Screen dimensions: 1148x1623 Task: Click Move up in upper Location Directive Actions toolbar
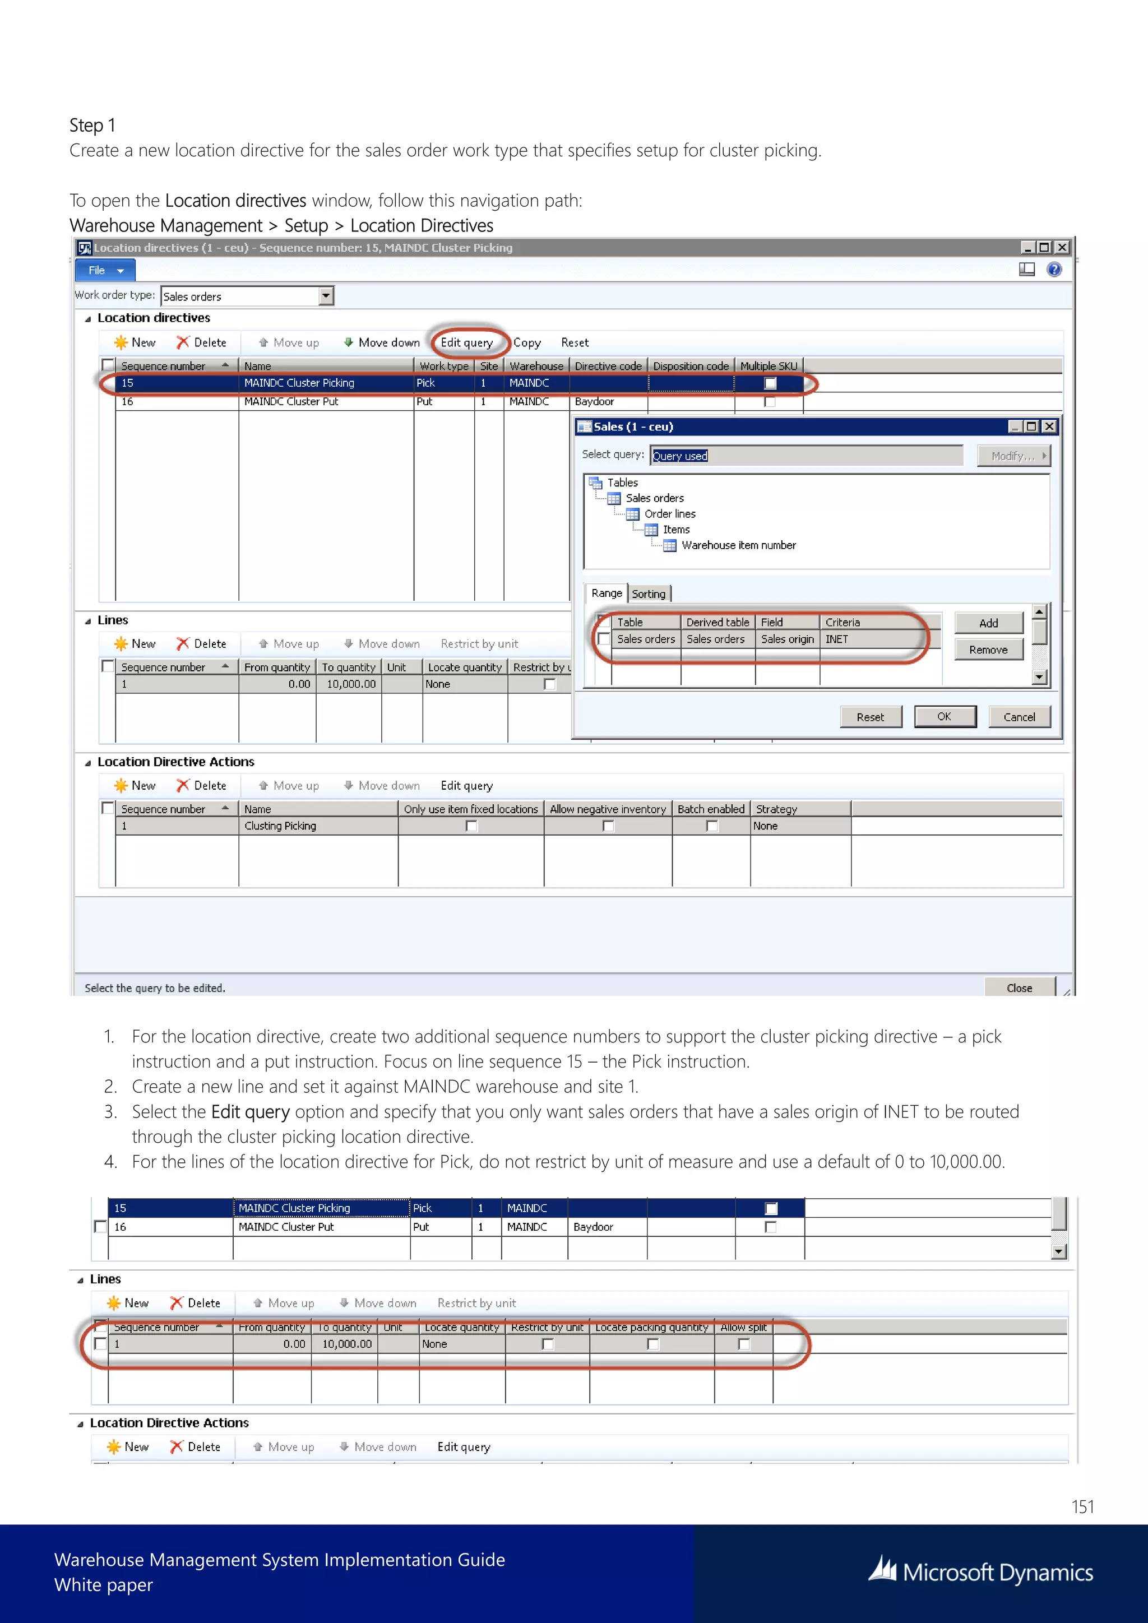pyautogui.click(x=289, y=785)
